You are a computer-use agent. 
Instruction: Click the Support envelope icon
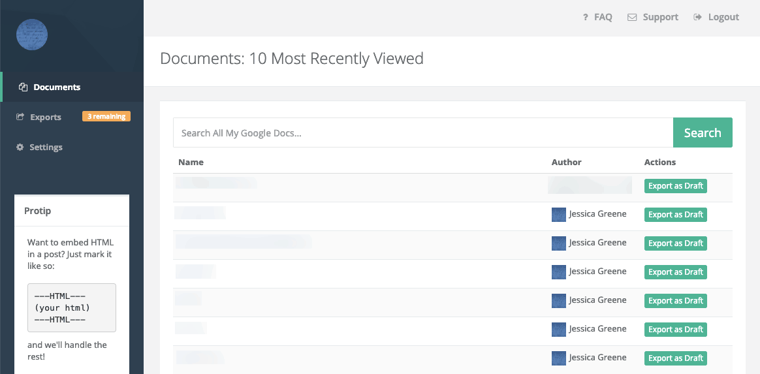[632, 18]
